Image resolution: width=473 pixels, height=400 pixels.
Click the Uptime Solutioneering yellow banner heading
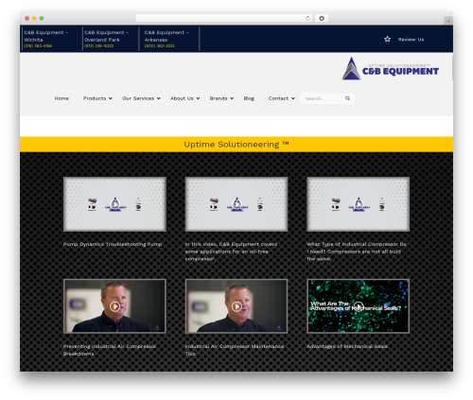[236, 145]
